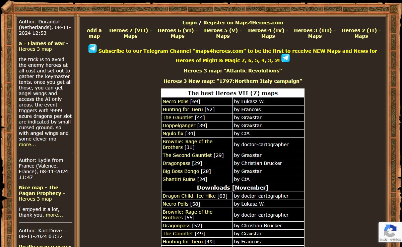Open The Second Gauntlet map link
Screen dimensions: 402x247
[x=187, y=155]
